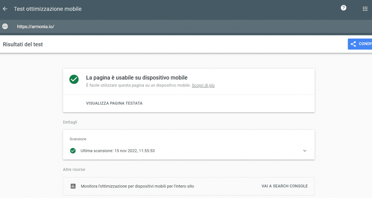Click the back arrow in header
The width and height of the screenshot is (372, 198).
(x=5, y=9)
